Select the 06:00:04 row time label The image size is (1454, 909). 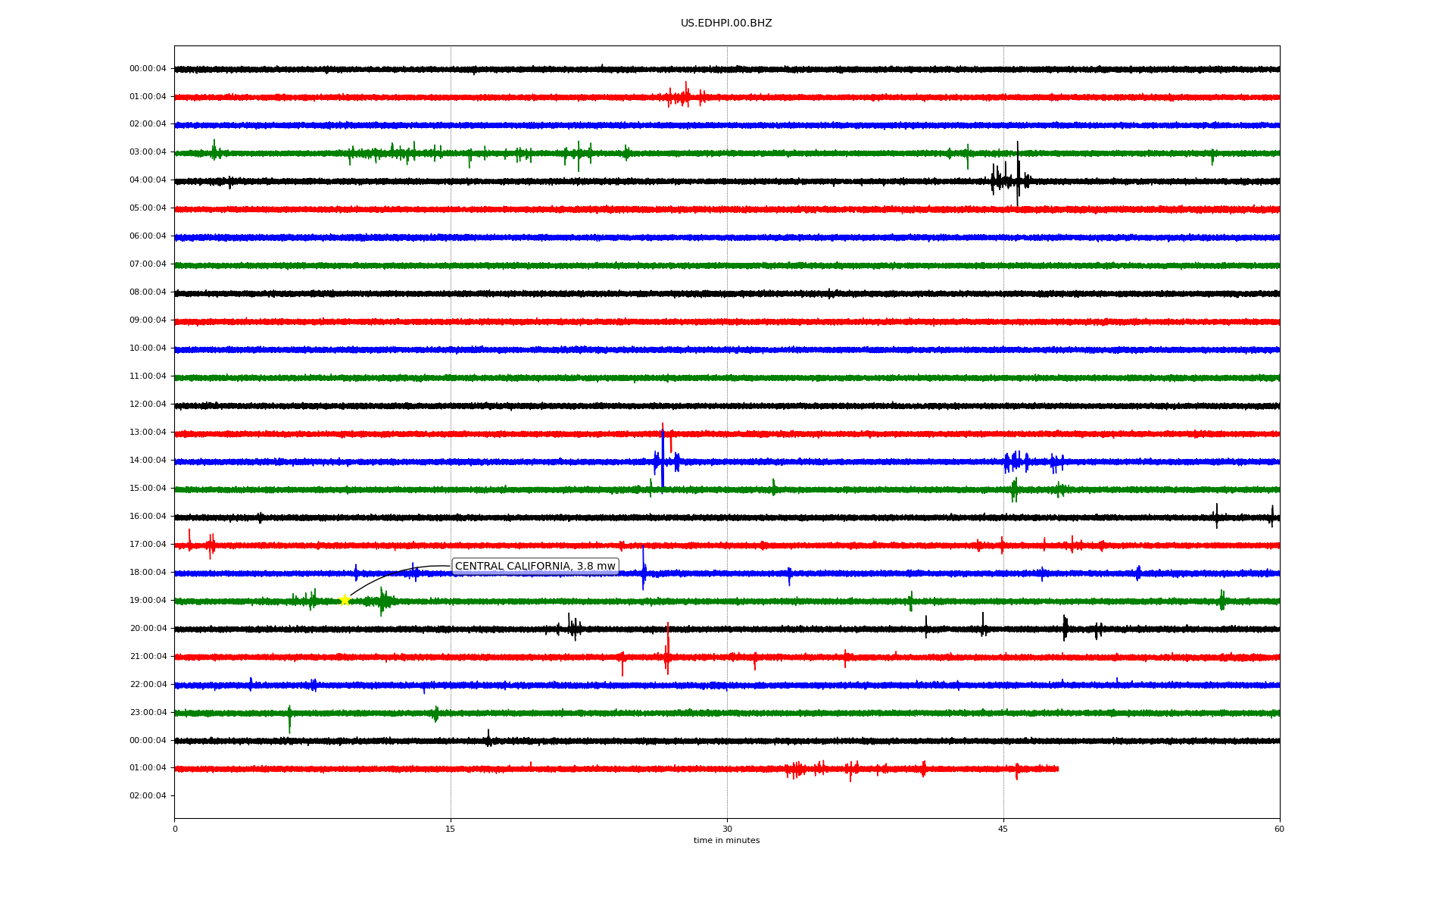point(148,236)
